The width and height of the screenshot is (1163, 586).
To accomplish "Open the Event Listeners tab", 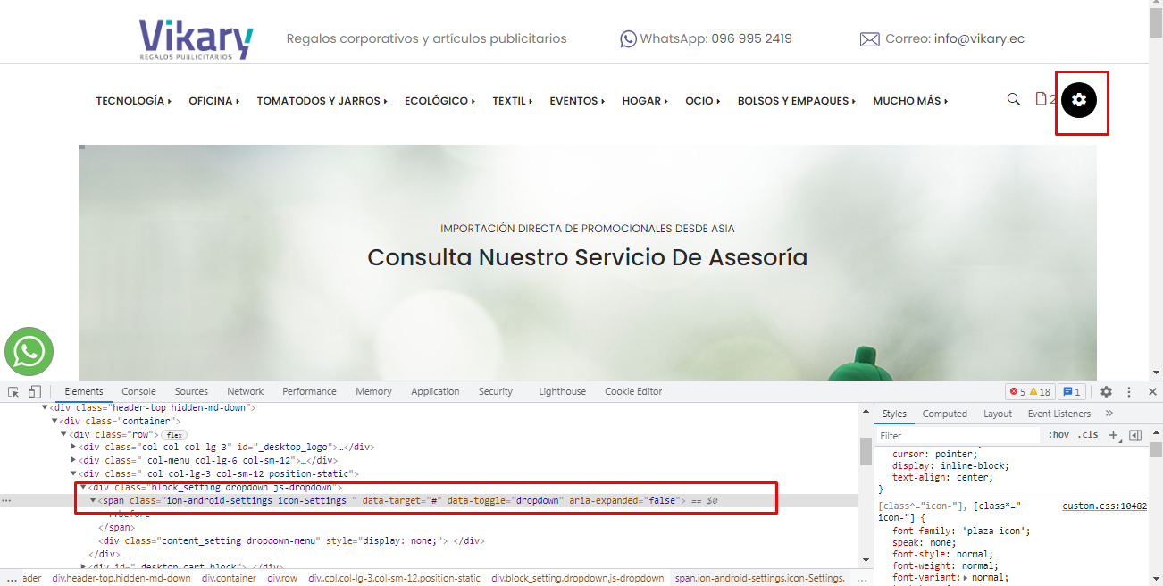I will (1058, 414).
